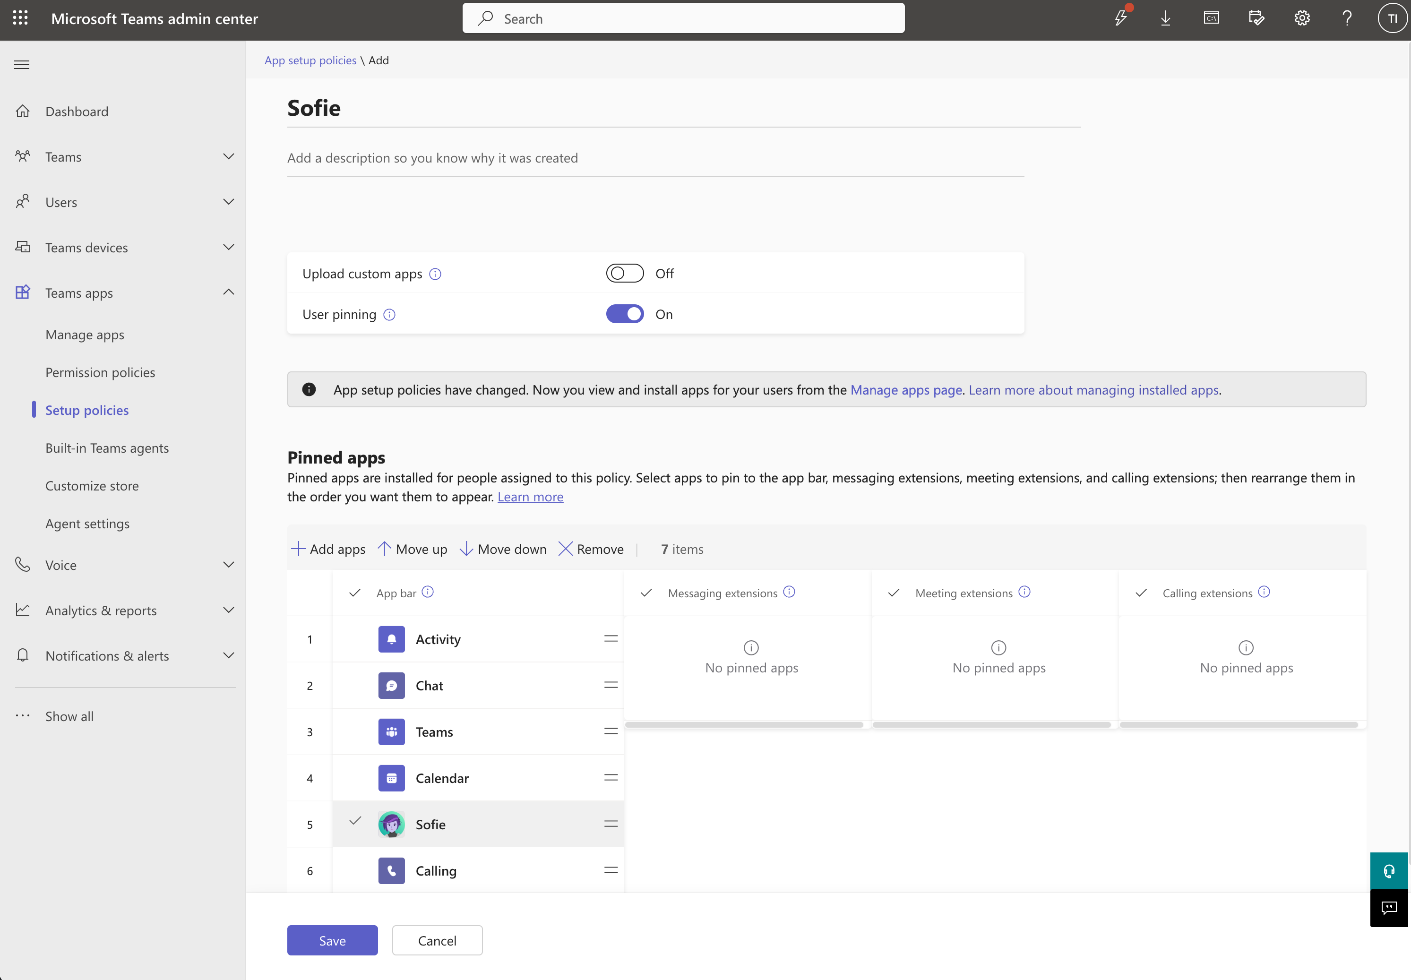Click scrollbar under Calling extensions column

click(x=1239, y=725)
